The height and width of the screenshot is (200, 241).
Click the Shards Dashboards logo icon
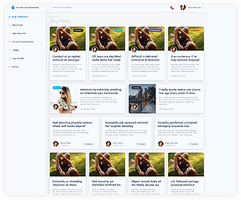[13, 7]
